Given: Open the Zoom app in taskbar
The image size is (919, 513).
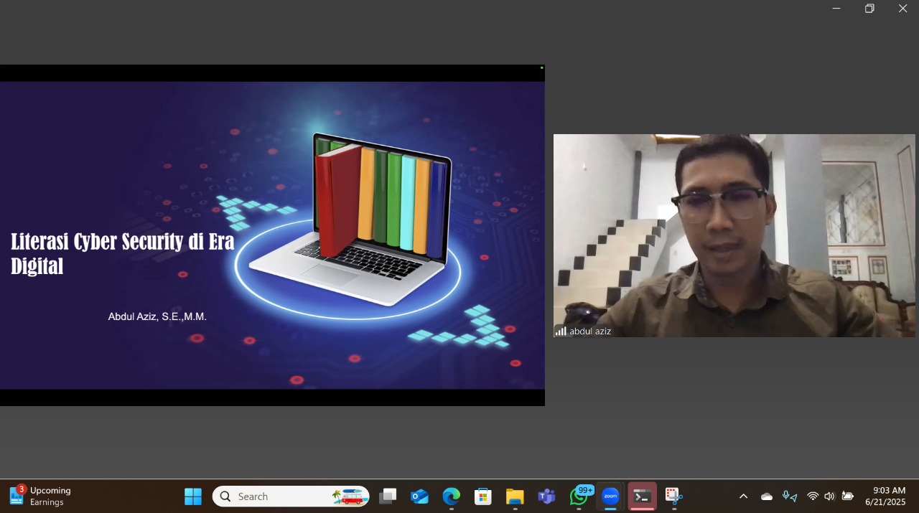Looking at the screenshot, I should click(x=610, y=496).
